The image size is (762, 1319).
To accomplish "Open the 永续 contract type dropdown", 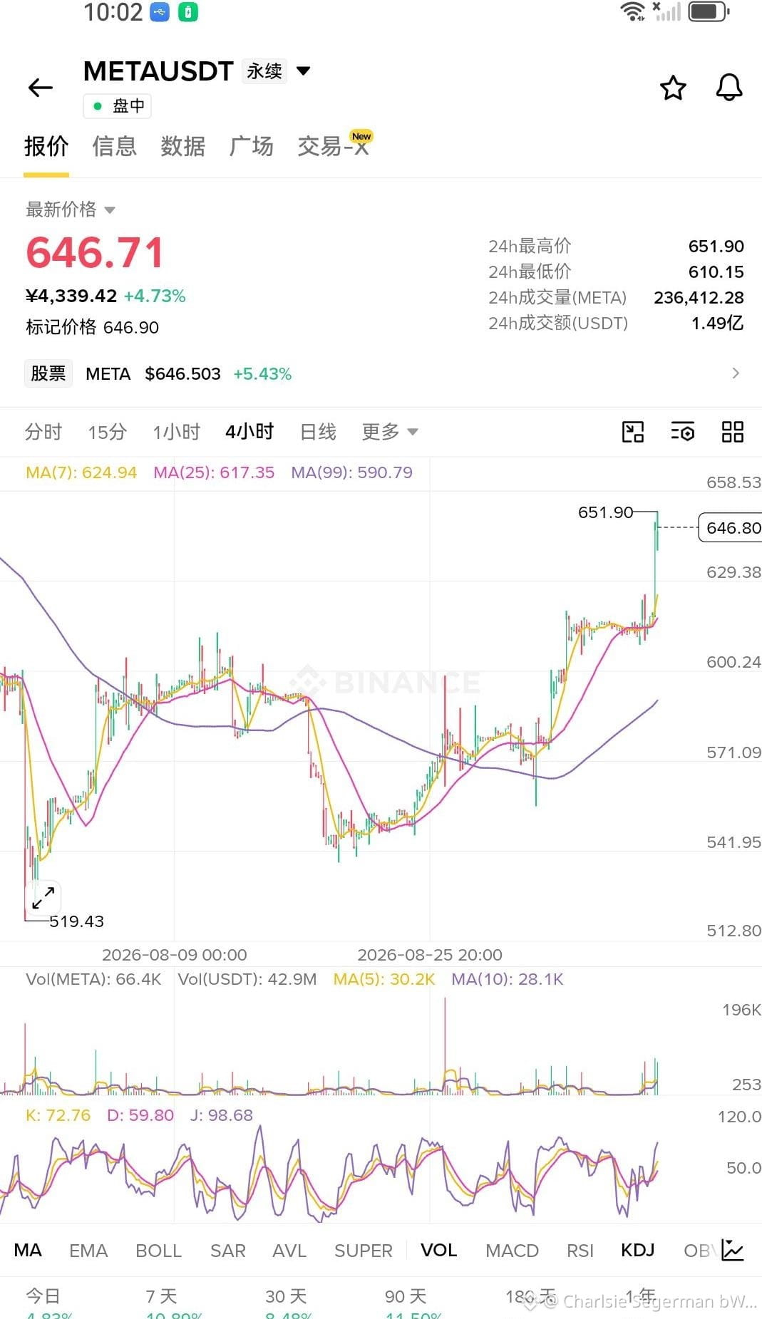I will point(277,71).
